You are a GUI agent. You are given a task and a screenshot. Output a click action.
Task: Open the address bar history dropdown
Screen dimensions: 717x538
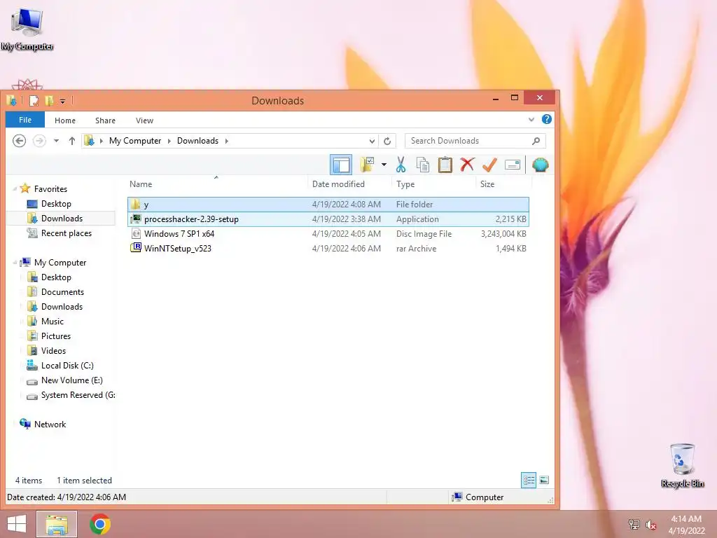click(x=372, y=141)
